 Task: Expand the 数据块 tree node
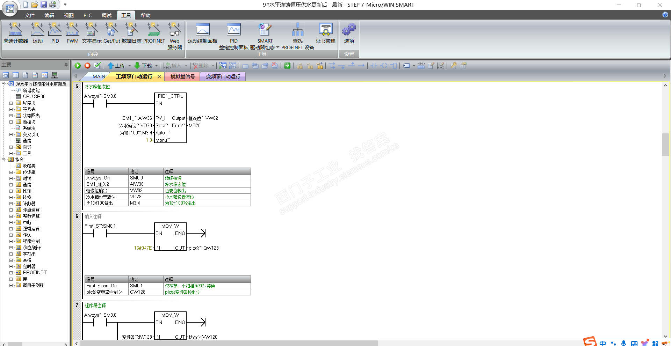click(x=11, y=122)
